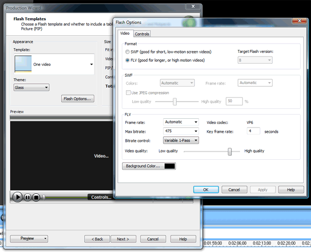Click the pause button in the preview player
311x252 pixels.
tap(27, 197)
